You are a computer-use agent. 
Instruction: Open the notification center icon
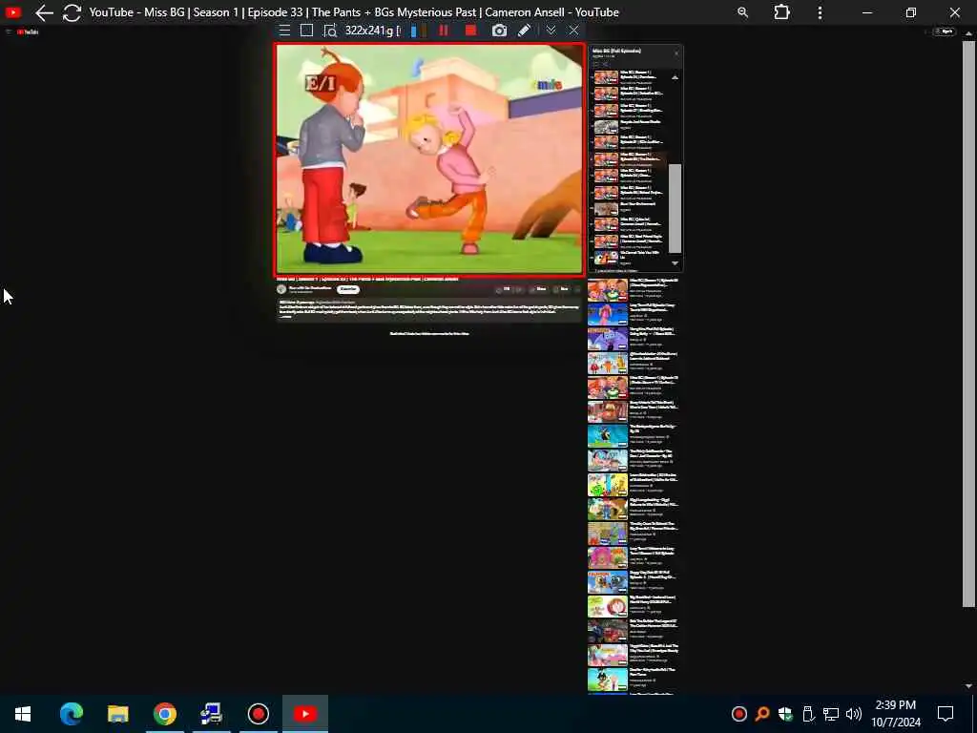[x=946, y=714]
